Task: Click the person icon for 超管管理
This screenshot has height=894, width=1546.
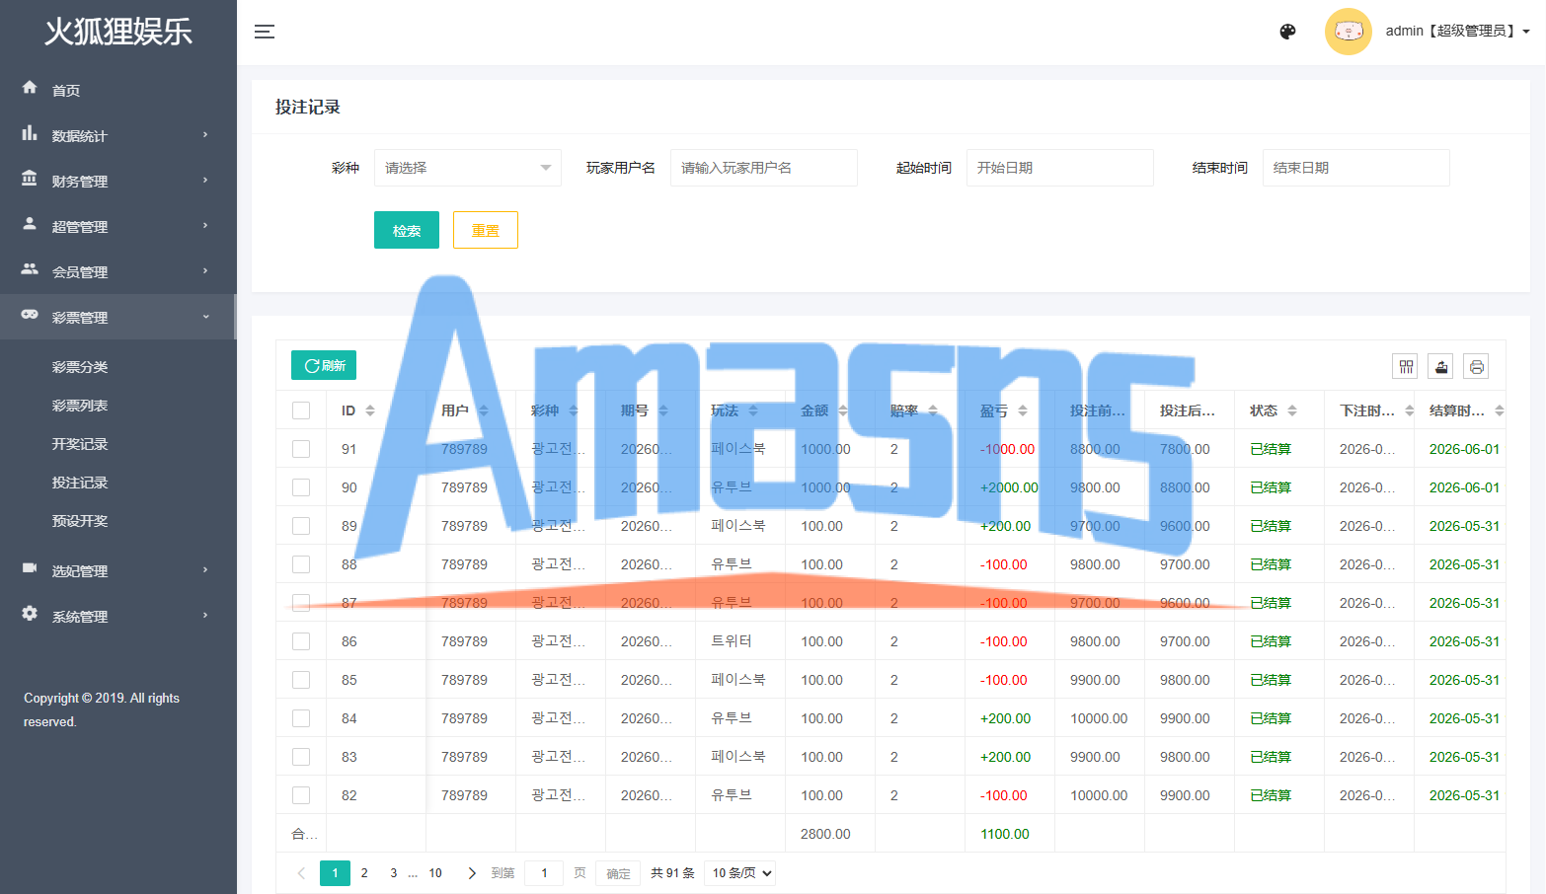Action: tap(30, 224)
